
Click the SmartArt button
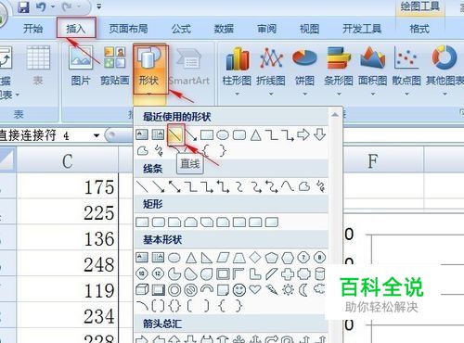click(189, 66)
